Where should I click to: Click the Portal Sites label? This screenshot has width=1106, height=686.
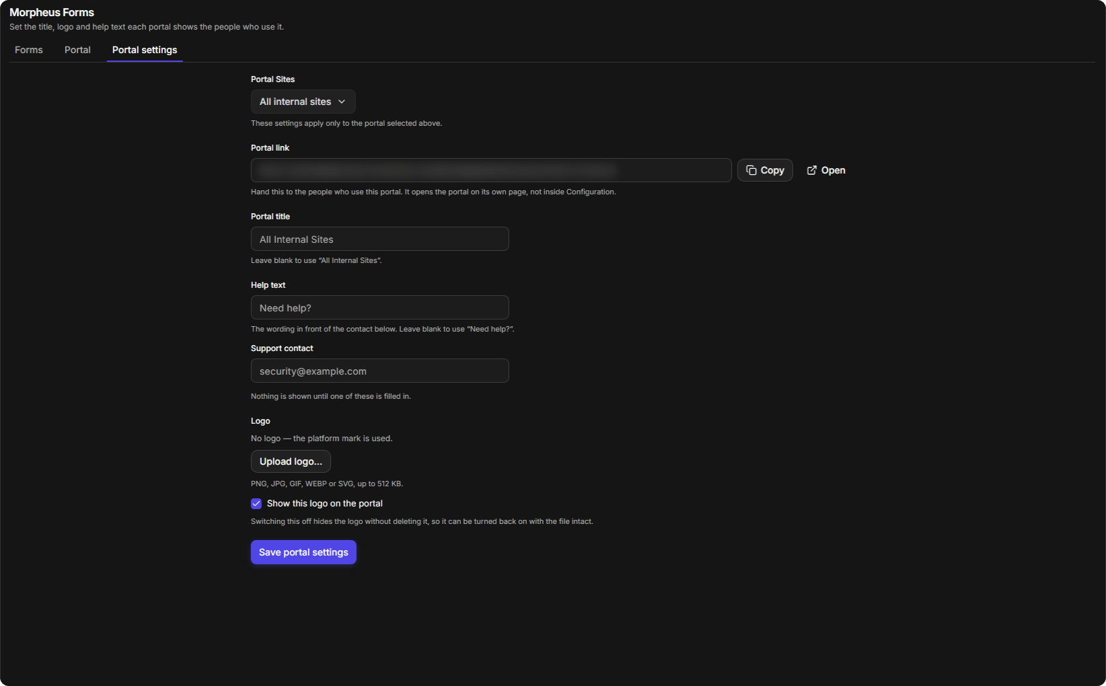tap(272, 79)
